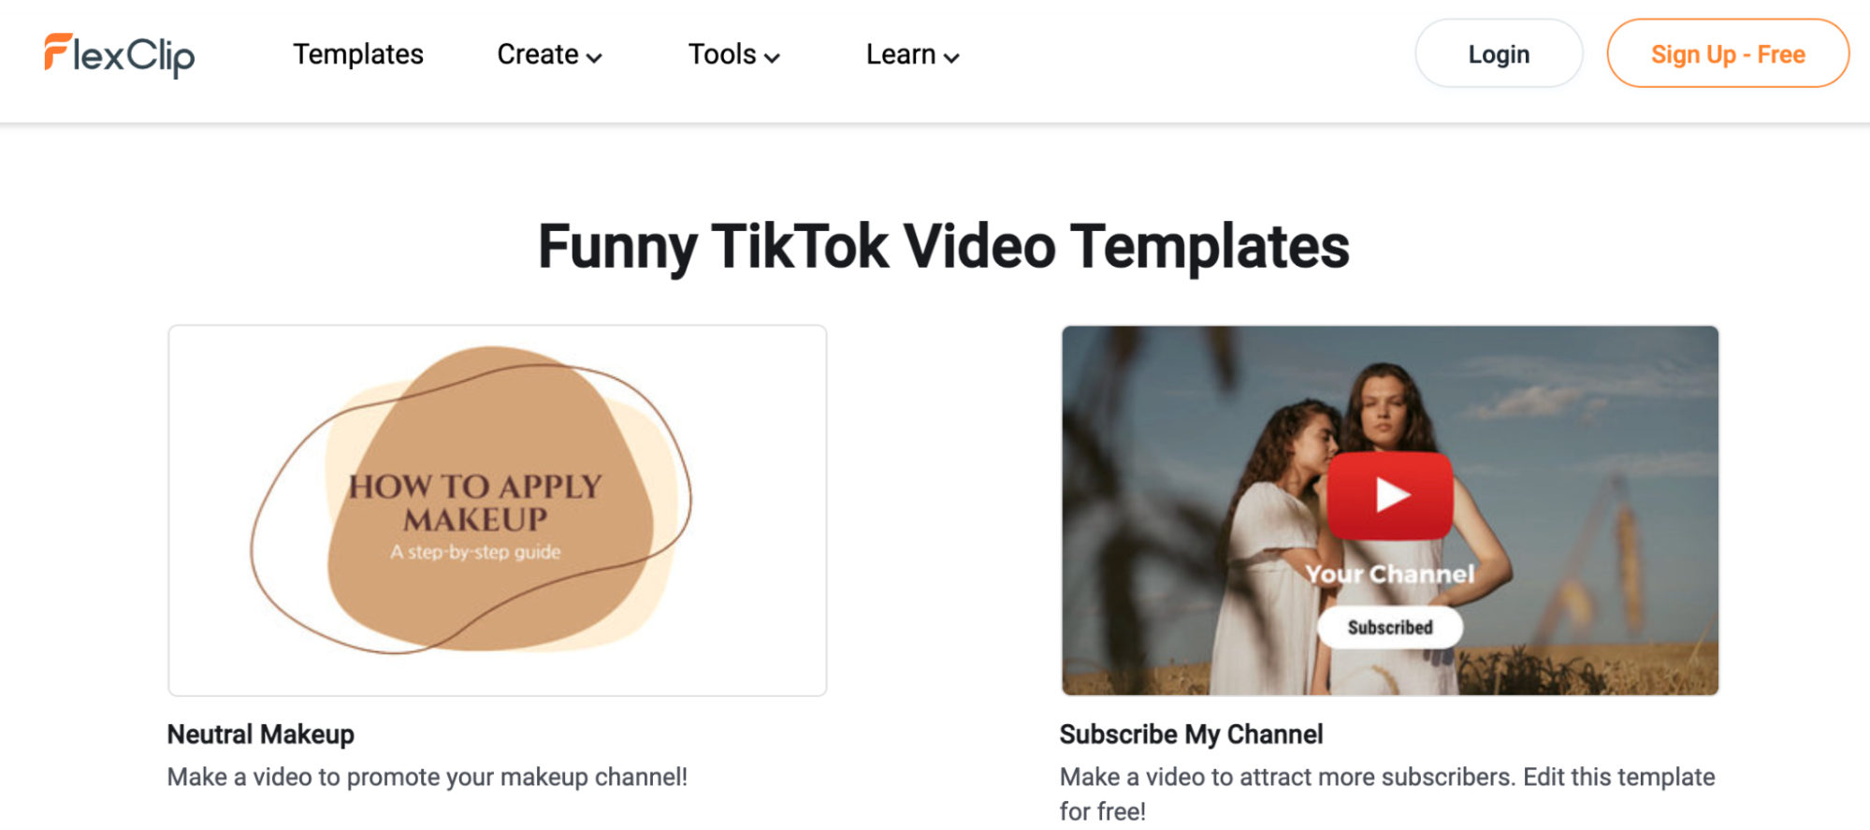The width and height of the screenshot is (1870, 830).
Task: Click the FlexClip logo
Action: pyautogui.click(x=119, y=55)
